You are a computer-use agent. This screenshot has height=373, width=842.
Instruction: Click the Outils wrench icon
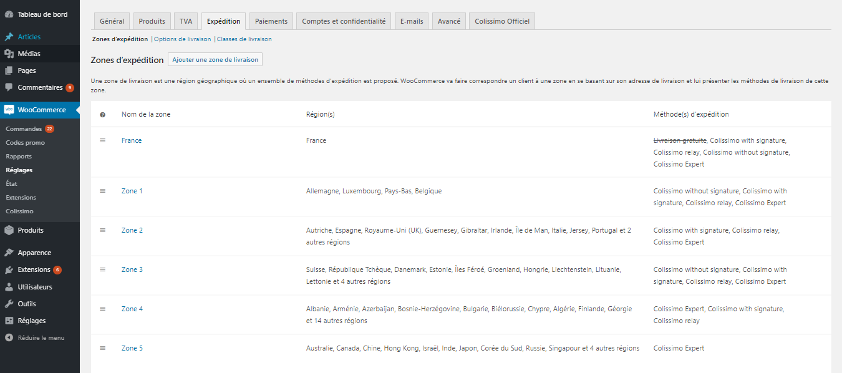9,304
